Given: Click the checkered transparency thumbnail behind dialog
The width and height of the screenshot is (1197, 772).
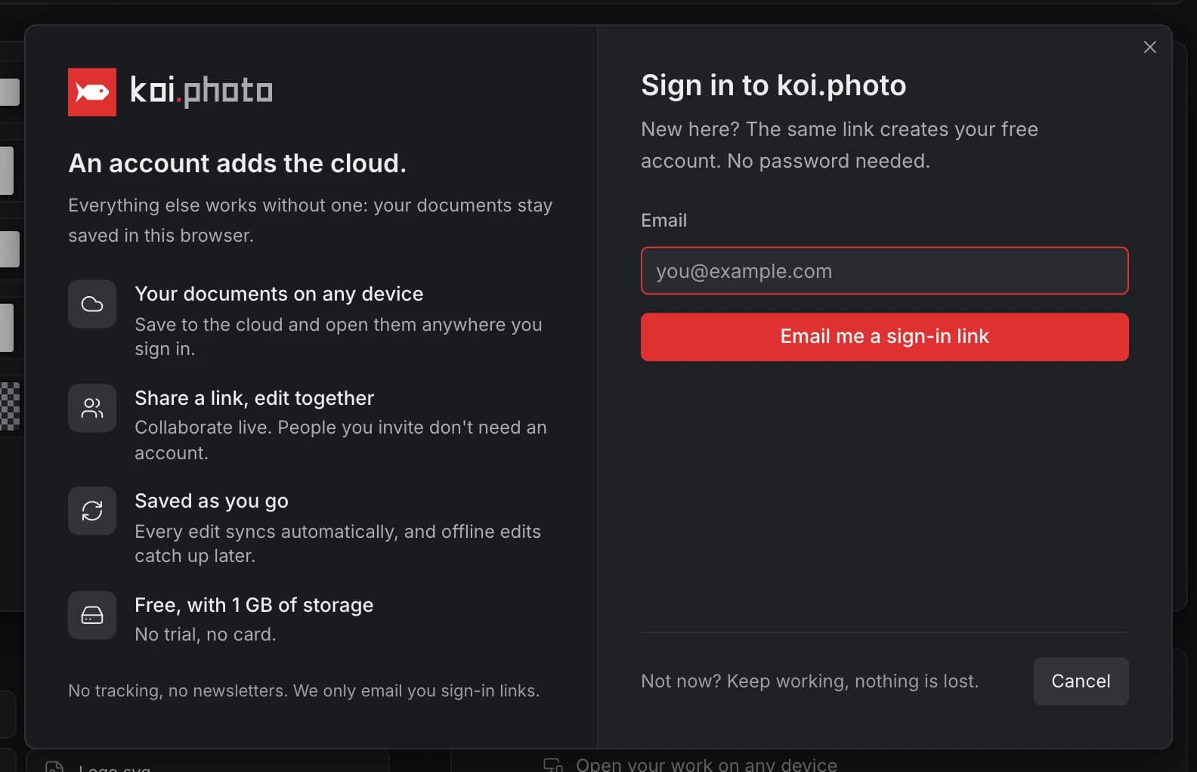Looking at the screenshot, I should point(10,406).
